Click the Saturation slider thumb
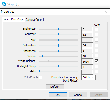The image size is (110, 100). point(59,45)
